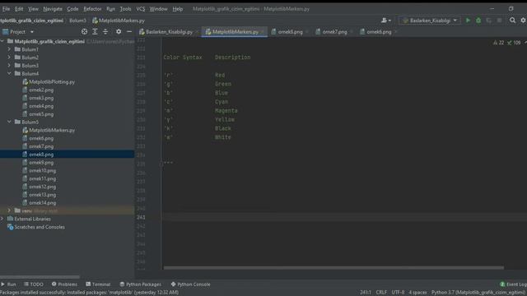
Task: Collapse the Bolum5 folder
Action: (x=9, y=122)
